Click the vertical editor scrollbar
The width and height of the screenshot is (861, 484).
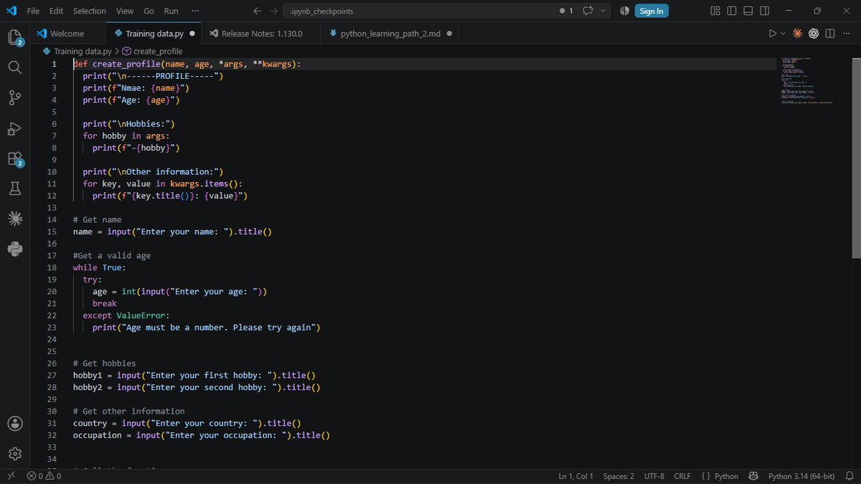(x=855, y=158)
